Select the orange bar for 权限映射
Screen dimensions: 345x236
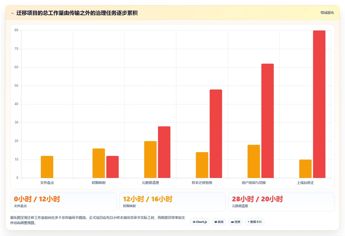pos(99,163)
